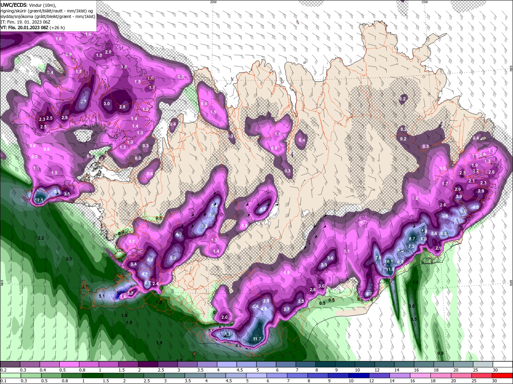Click the 0.1 label starting the rain legend
The image size is (513, 384).
(3, 381)
